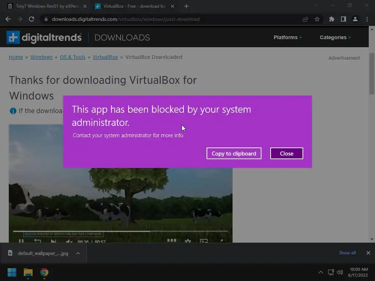Open the network status tray icon
Image resolution: width=375 pixels, height=281 pixels.
331,272
